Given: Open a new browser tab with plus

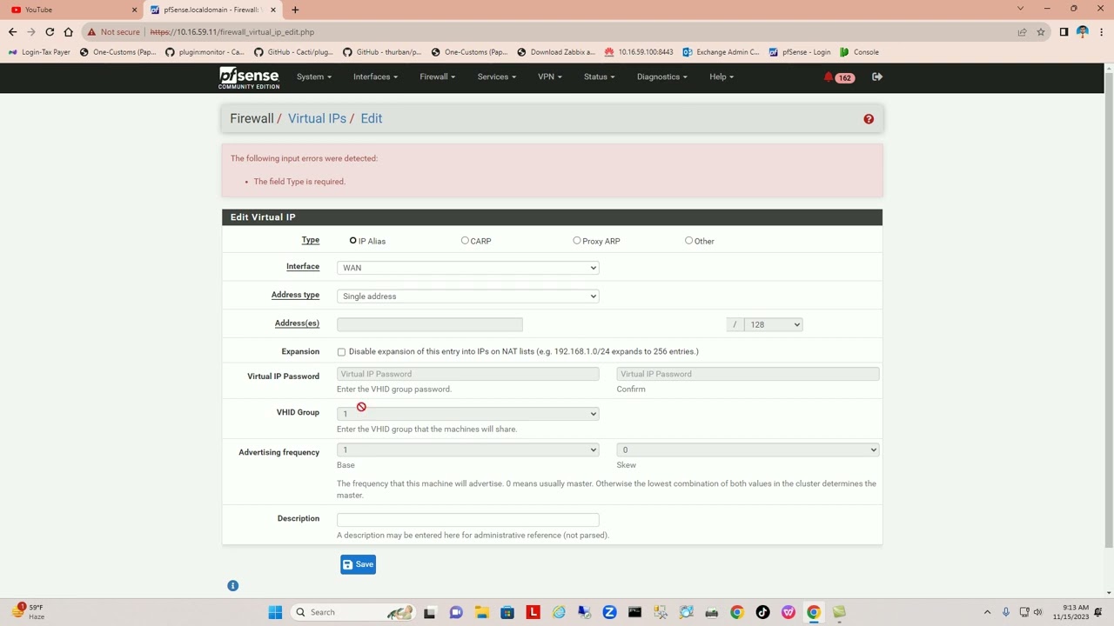Looking at the screenshot, I should (x=295, y=10).
